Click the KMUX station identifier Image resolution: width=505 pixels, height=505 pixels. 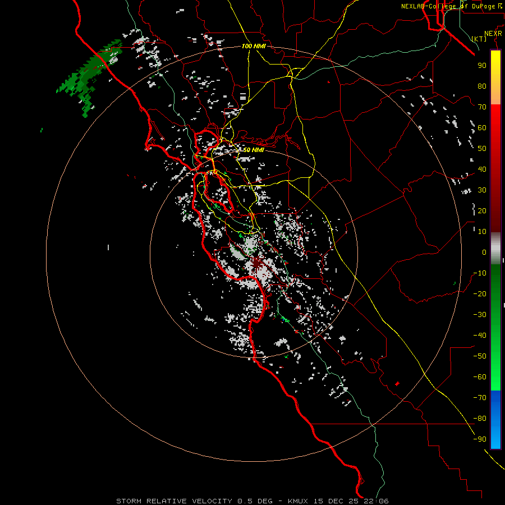(x=298, y=501)
